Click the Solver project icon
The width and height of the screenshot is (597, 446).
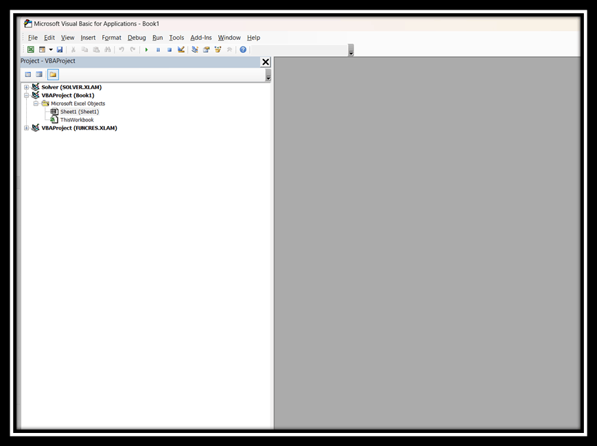(x=36, y=87)
